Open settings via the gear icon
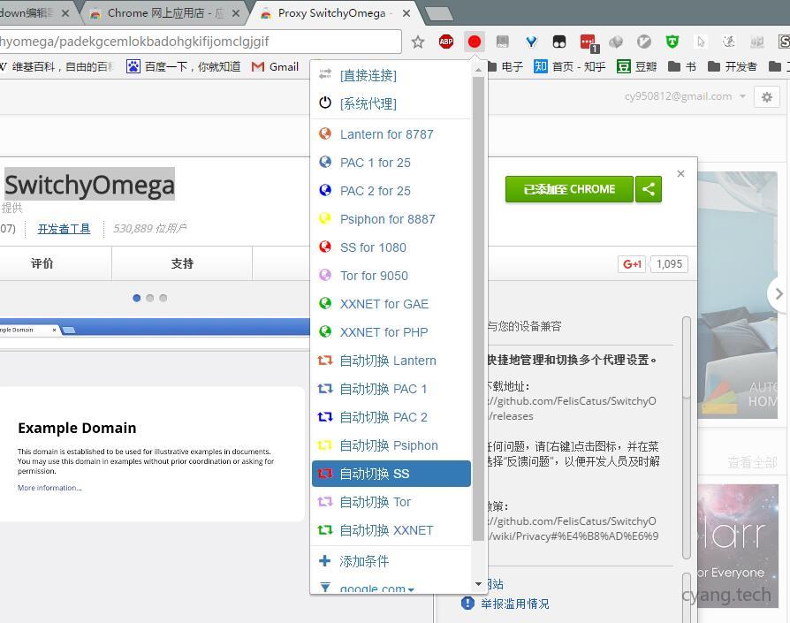This screenshot has height=623, width=790. (767, 97)
